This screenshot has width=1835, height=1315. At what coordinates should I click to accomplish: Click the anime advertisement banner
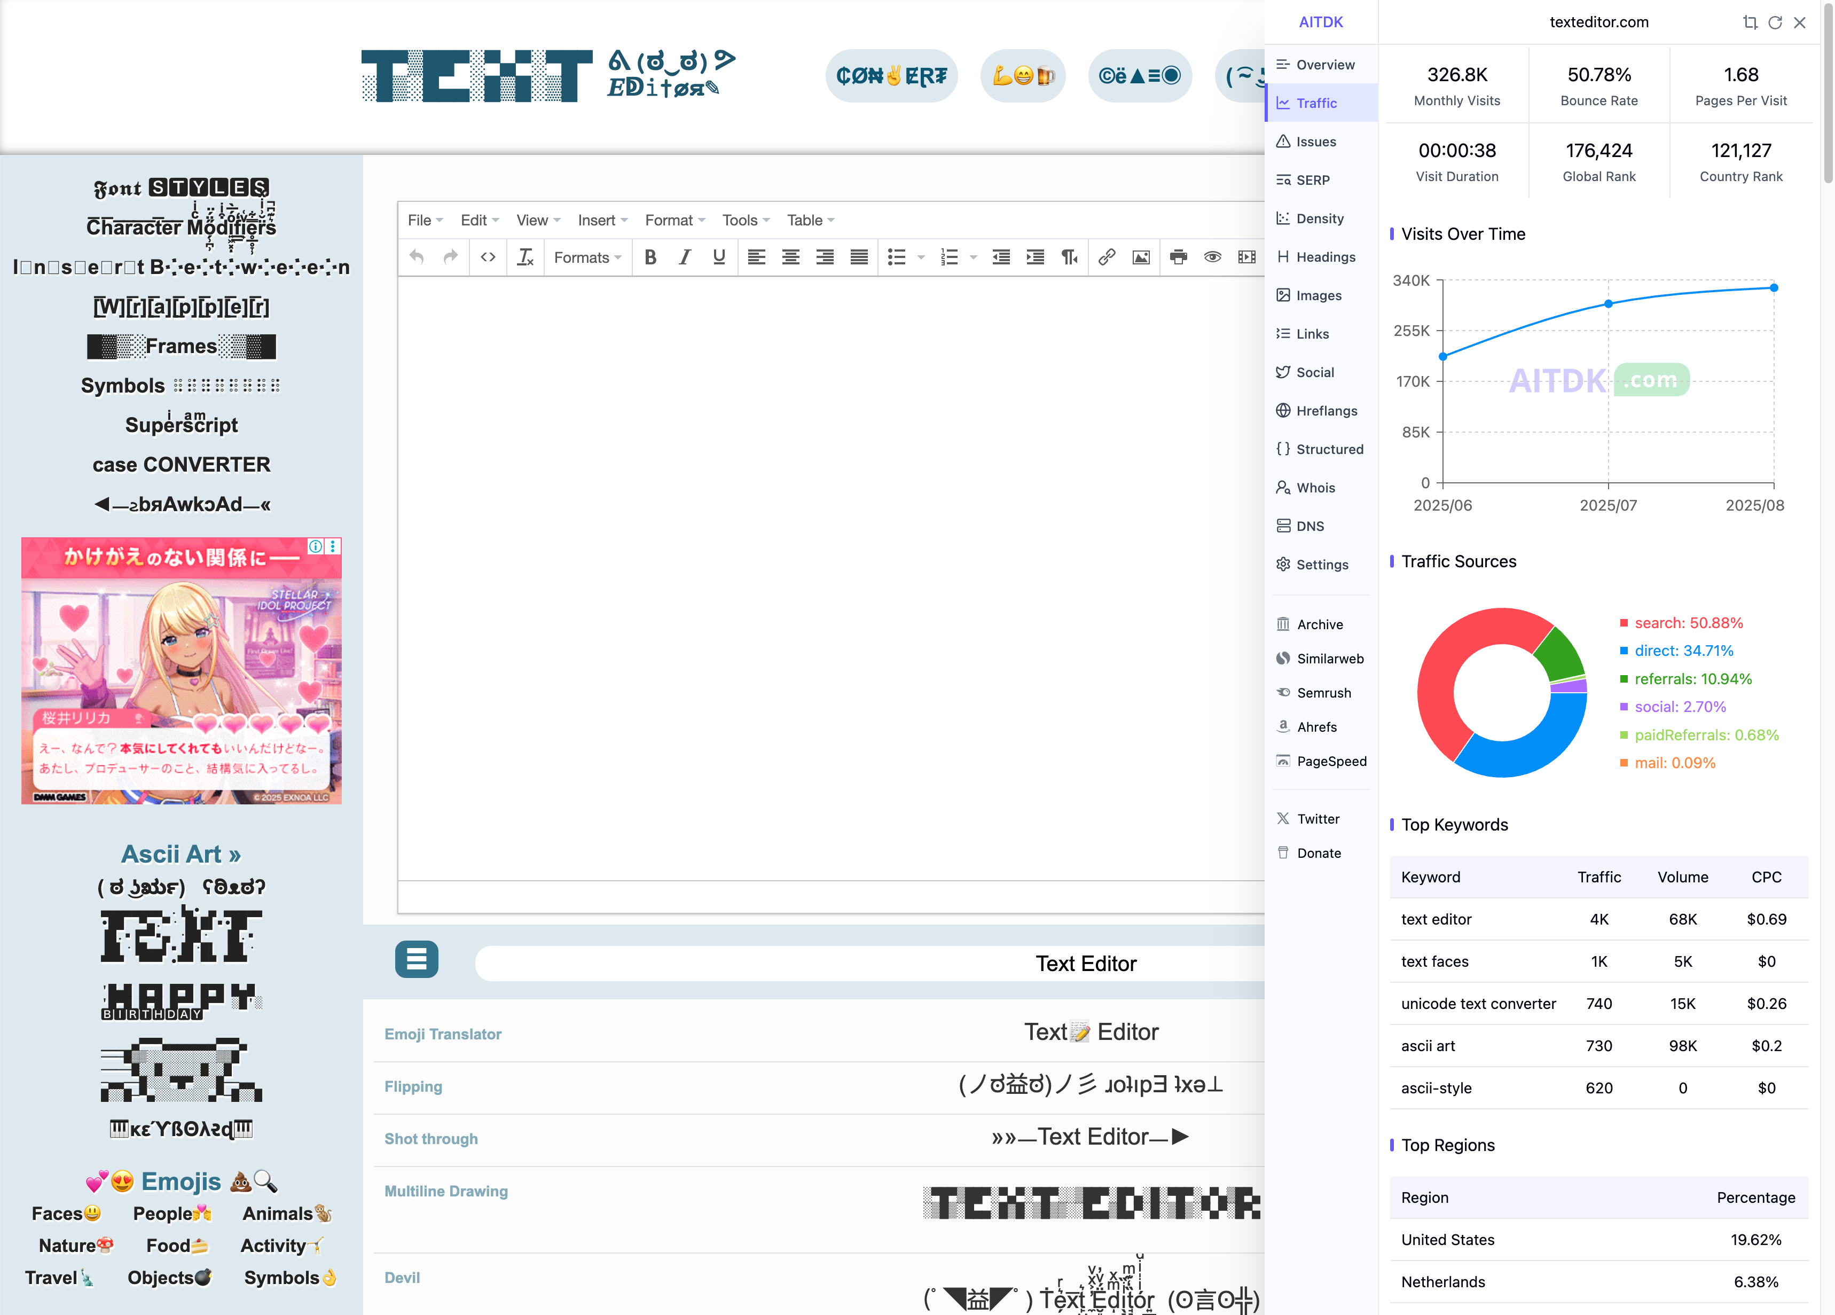click(181, 671)
